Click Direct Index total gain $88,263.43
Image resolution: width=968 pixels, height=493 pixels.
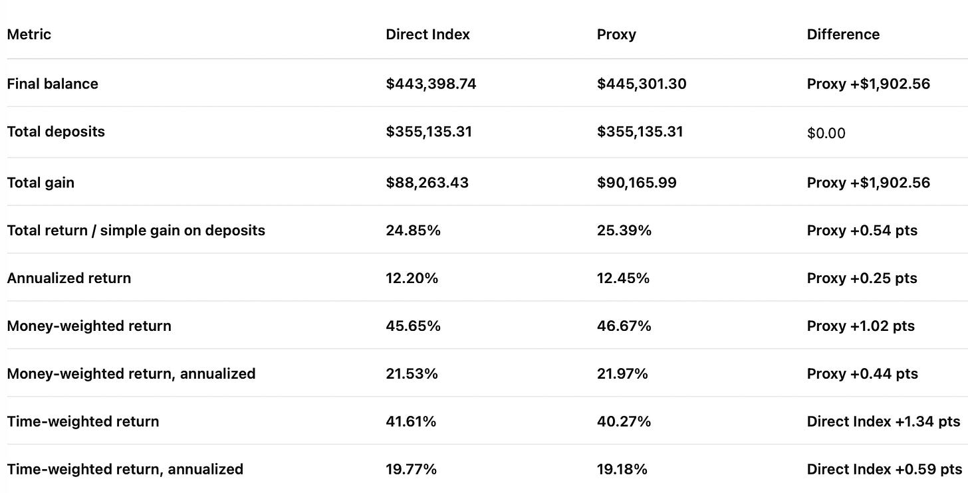point(427,183)
